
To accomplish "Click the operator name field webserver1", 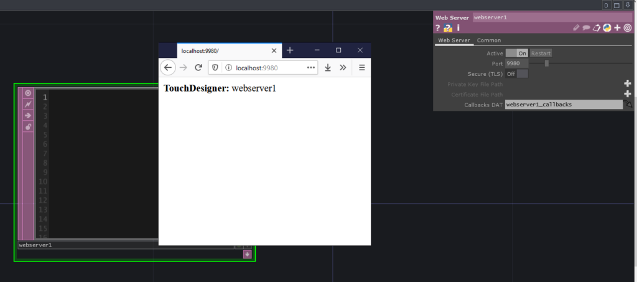I will pos(552,17).
